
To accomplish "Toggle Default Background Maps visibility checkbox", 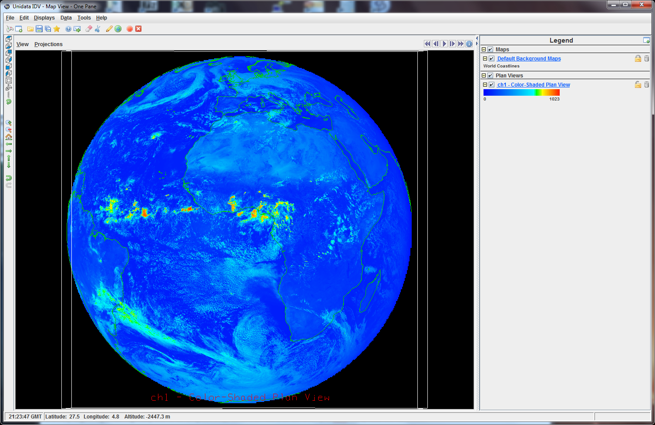I will coord(492,59).
